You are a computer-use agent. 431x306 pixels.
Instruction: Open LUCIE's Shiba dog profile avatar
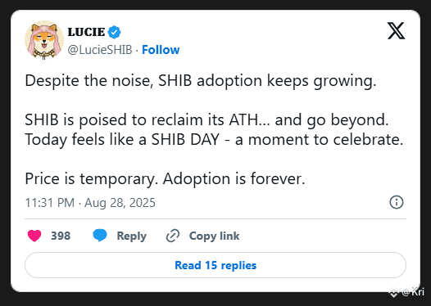pyautogui.click(x=44, y=40)
